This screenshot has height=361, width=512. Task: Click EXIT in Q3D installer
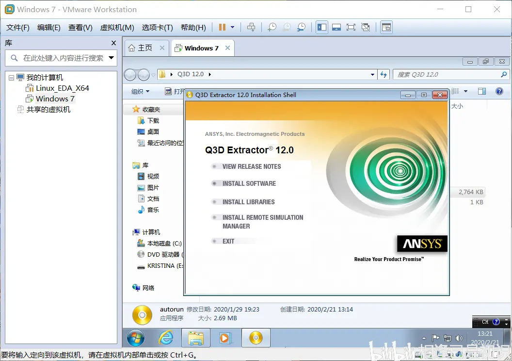coord(228,241)
